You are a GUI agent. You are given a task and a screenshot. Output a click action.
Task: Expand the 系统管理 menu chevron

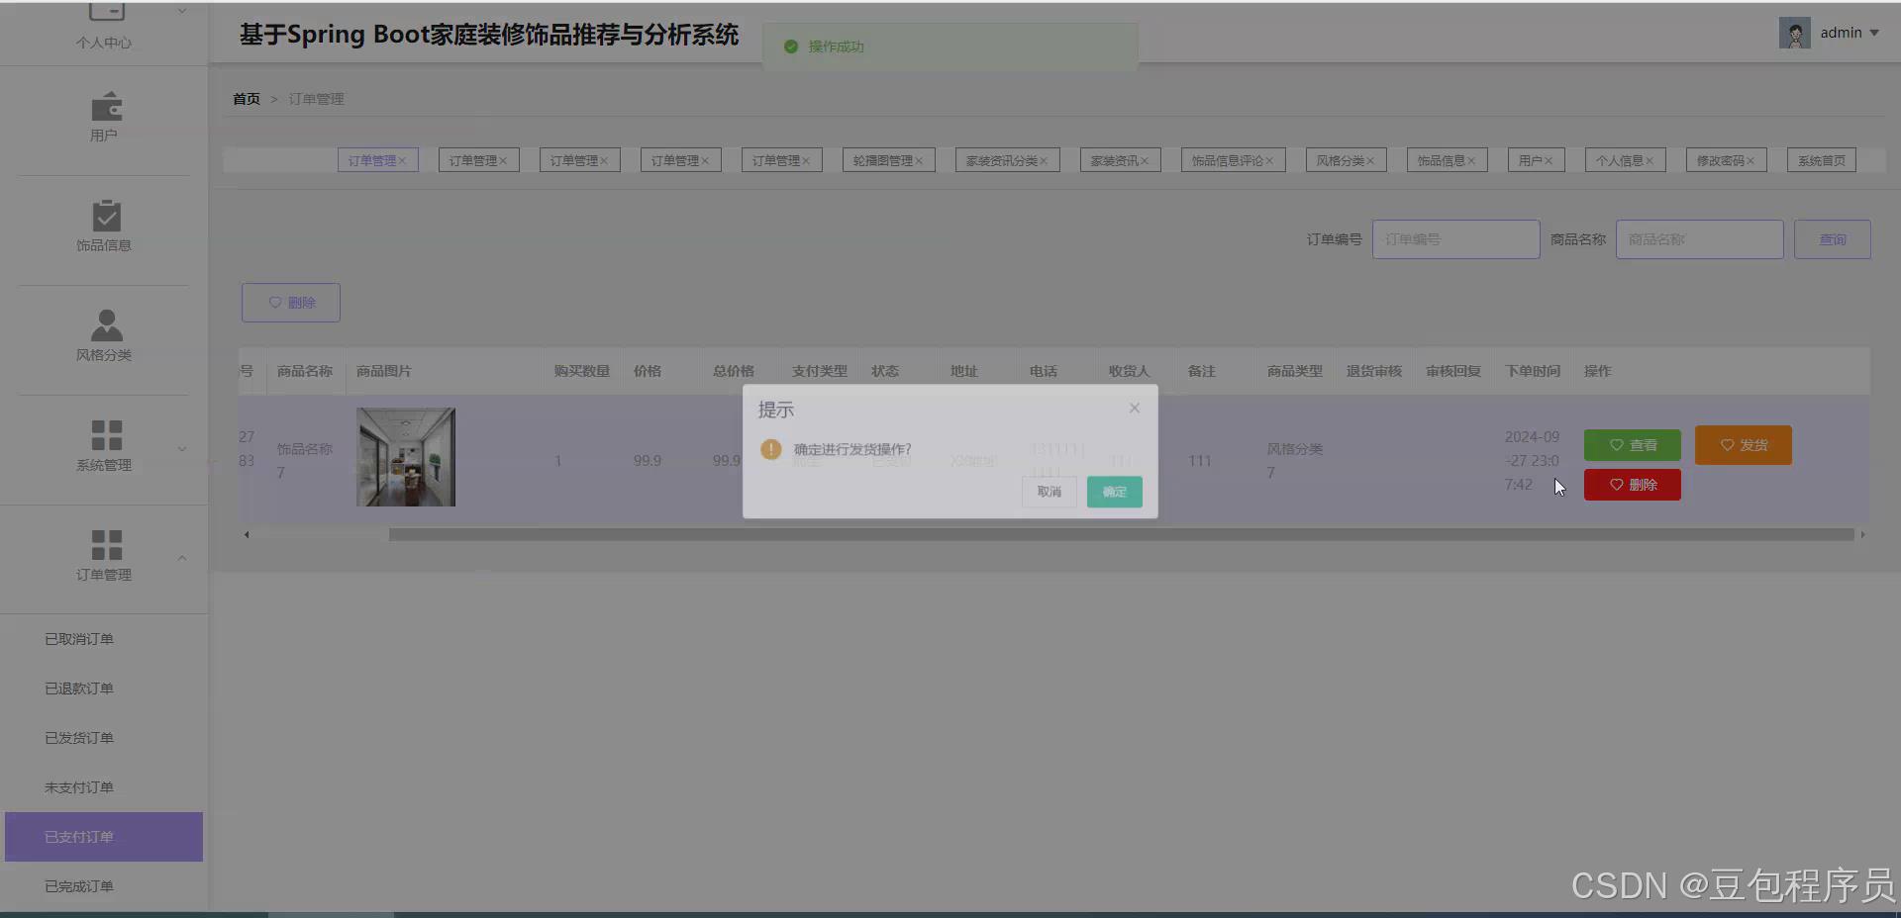point(181,448)
